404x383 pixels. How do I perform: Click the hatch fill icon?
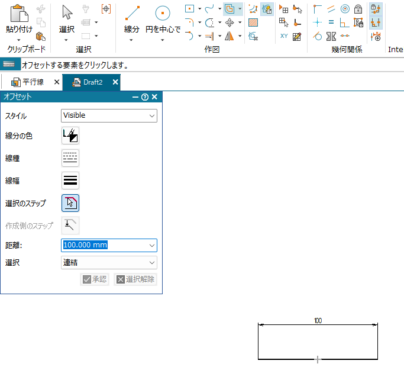253,22
